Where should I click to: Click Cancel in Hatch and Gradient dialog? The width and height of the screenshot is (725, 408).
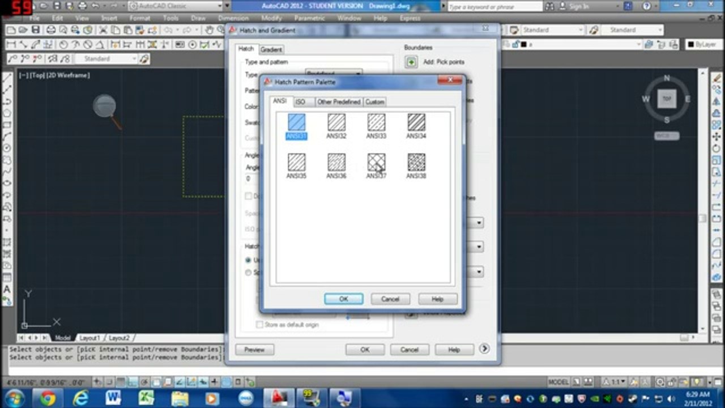pos(410,350)
